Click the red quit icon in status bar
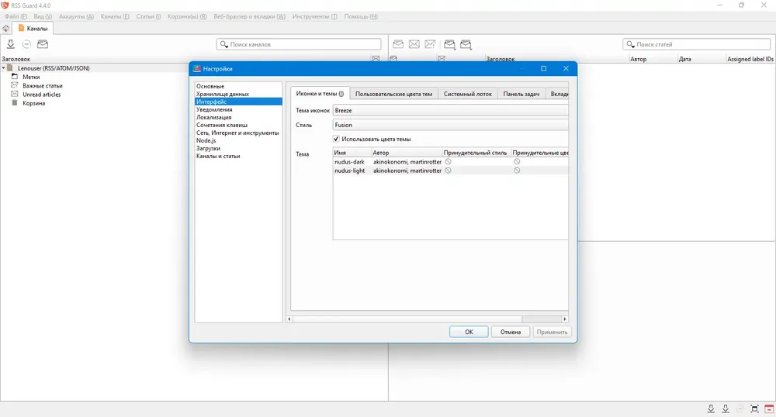 768,408
